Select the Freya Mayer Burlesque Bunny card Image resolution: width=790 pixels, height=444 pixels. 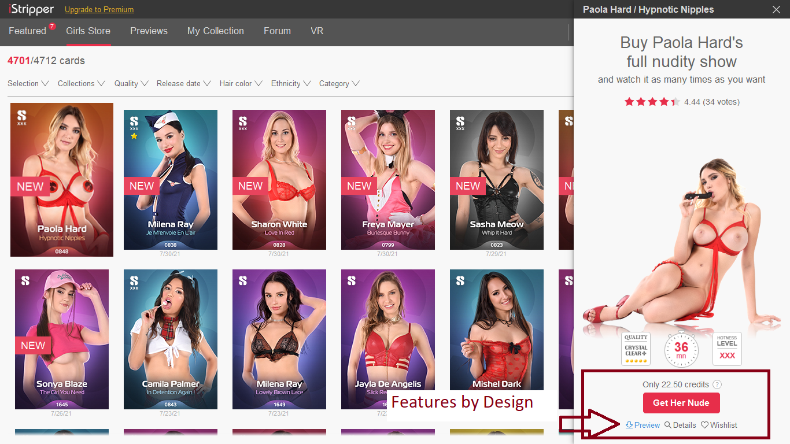click(x=388, y=180)
